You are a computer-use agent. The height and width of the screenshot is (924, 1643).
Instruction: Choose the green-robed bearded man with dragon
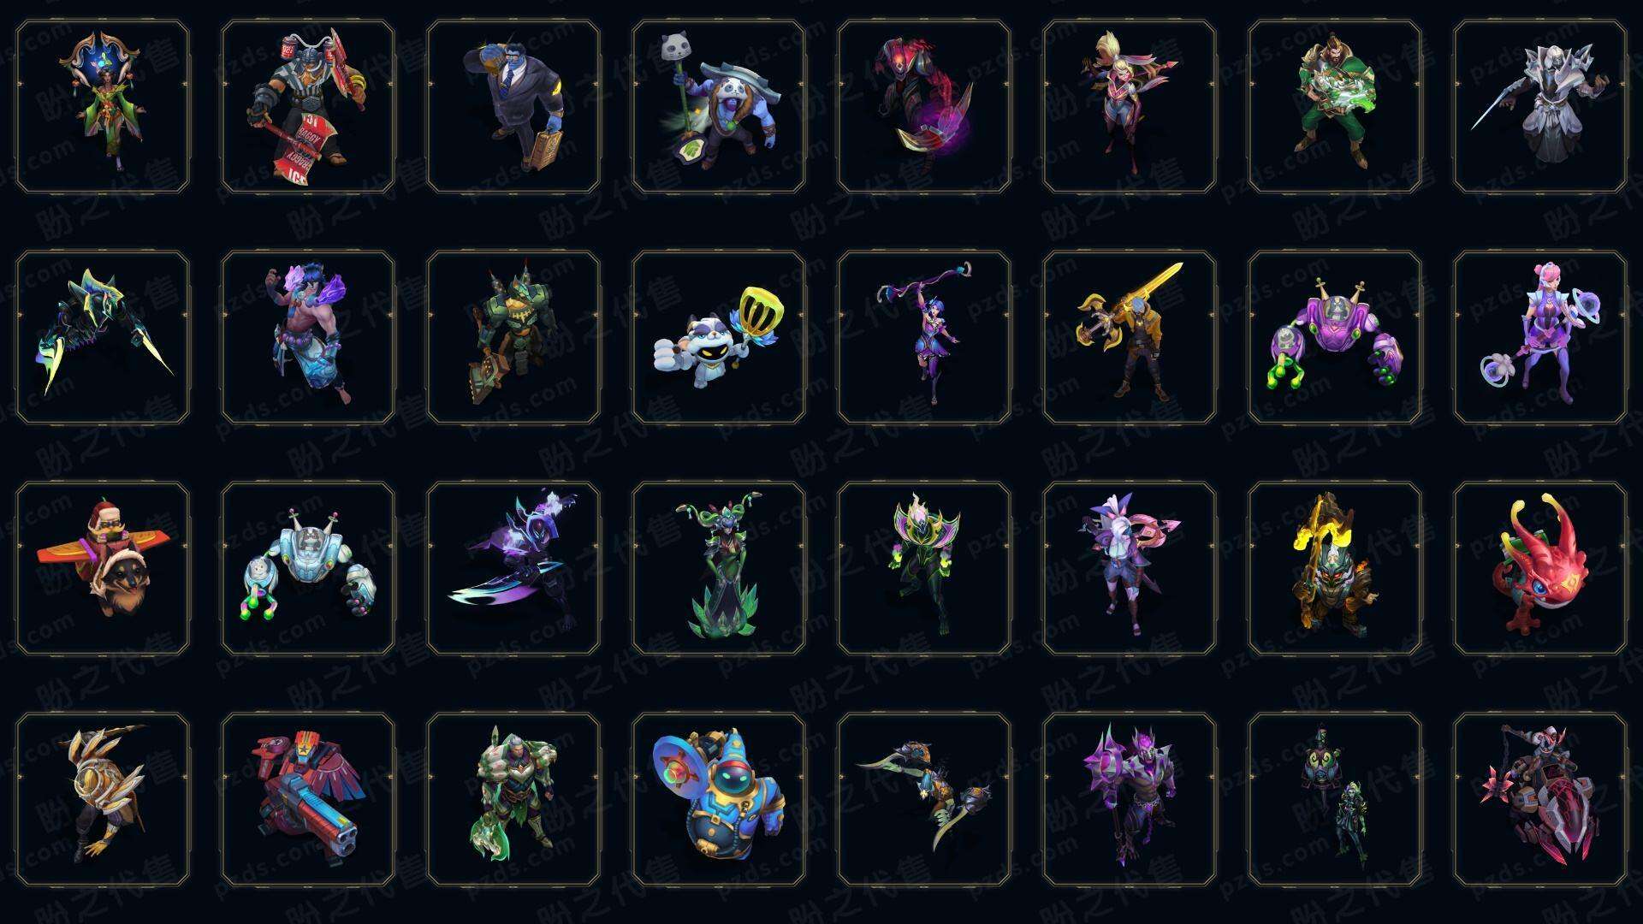[1335, 107]
